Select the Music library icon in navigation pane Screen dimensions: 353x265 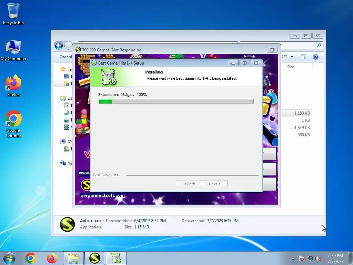point(67,112)
